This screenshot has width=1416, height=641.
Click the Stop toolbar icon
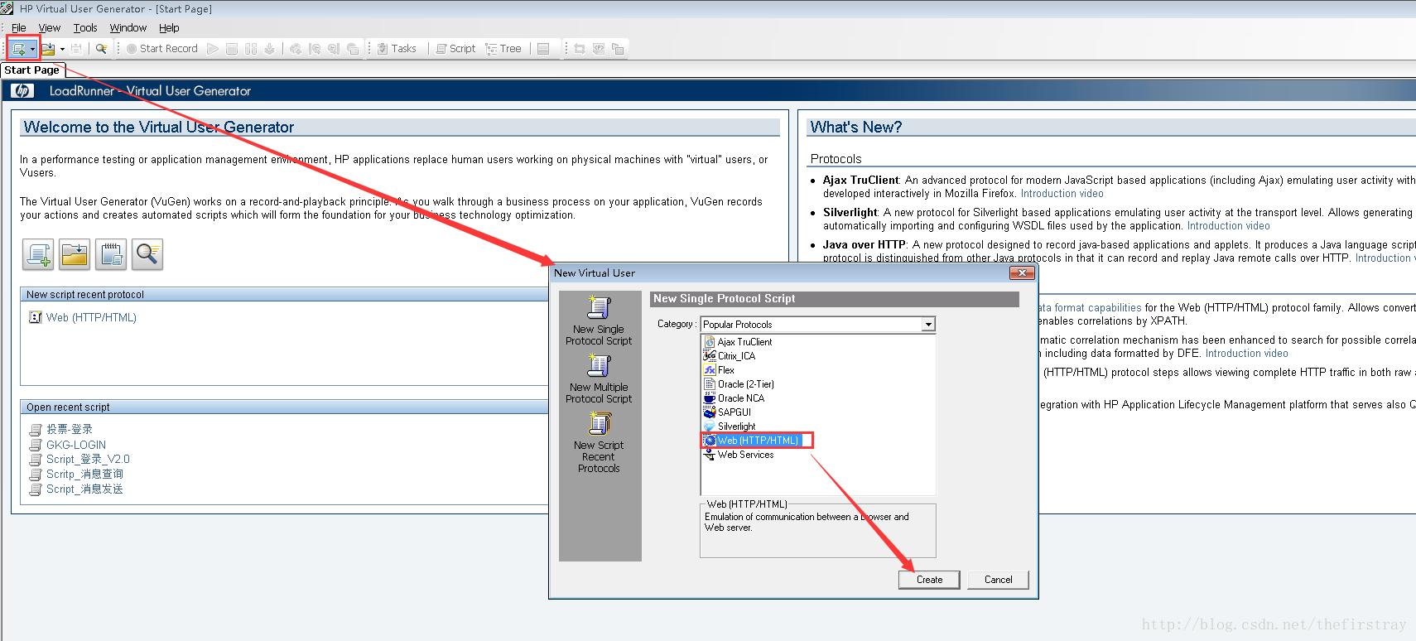click(x=232, y=49)
